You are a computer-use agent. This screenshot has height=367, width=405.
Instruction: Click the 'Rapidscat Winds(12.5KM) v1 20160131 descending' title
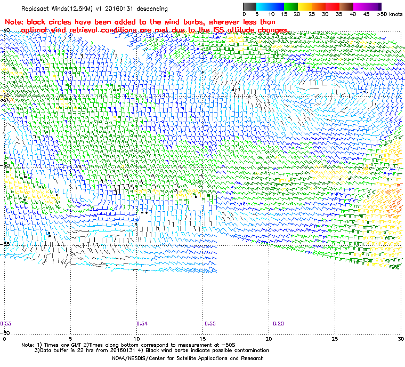[94, 9]
